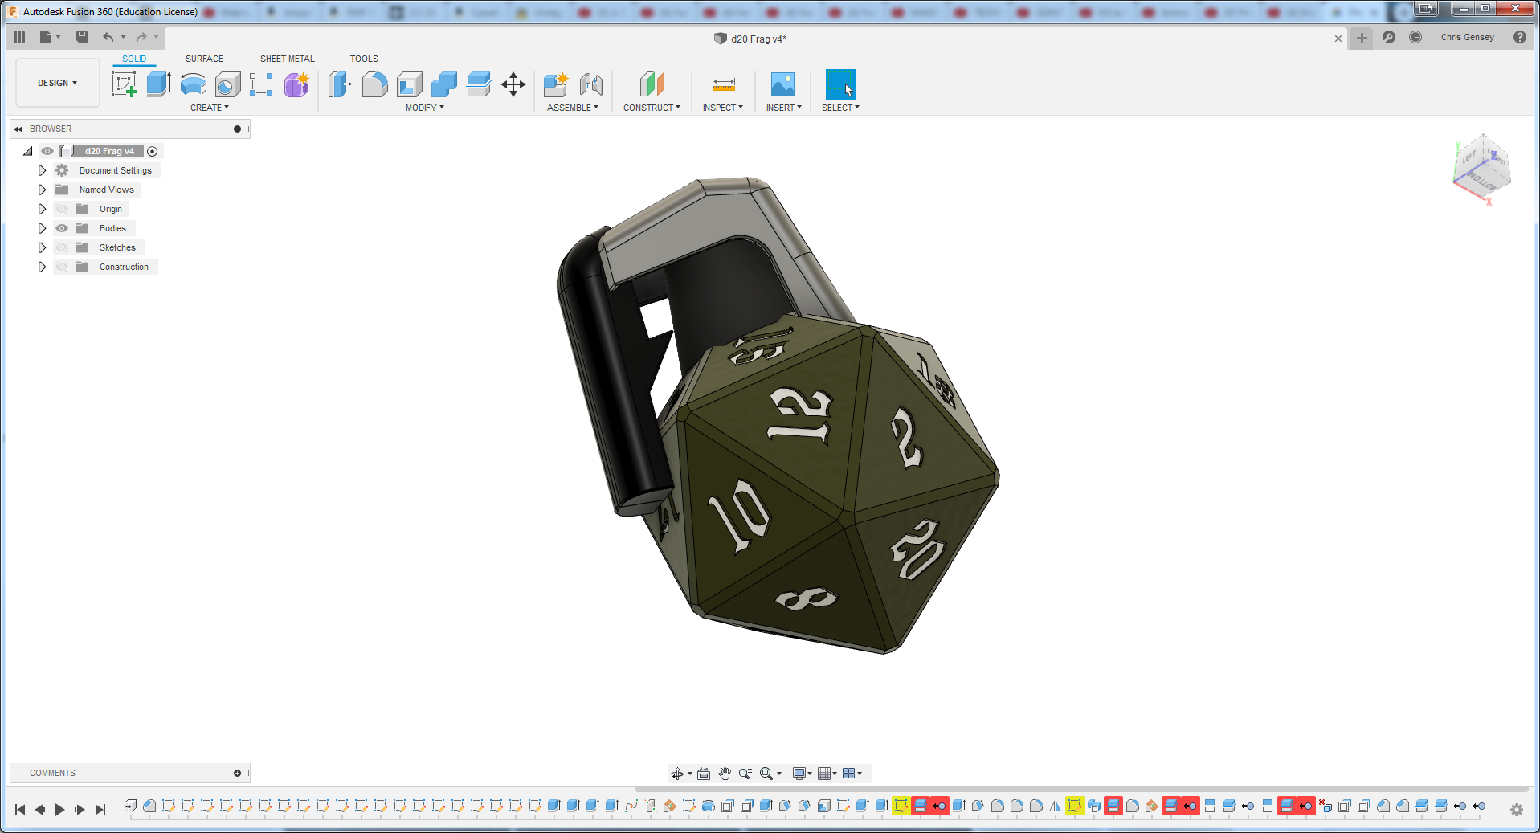Click the DESIGN workspace selector
The height and width of the screenshot is (833, 1540).
pos(56,82)
